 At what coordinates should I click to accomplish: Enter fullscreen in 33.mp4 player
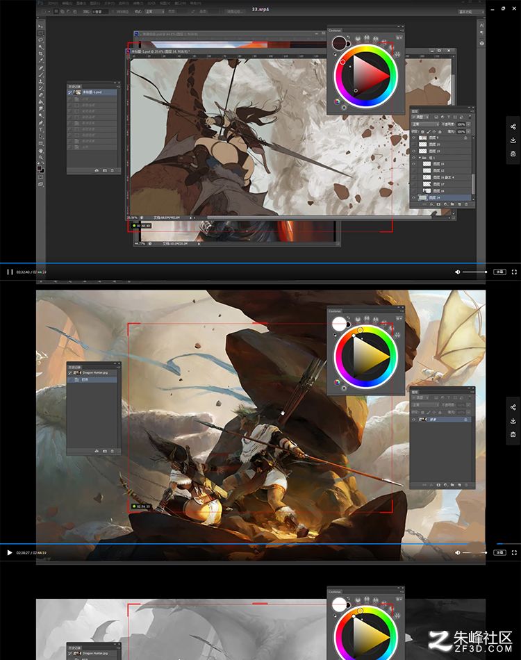(514, 272)
